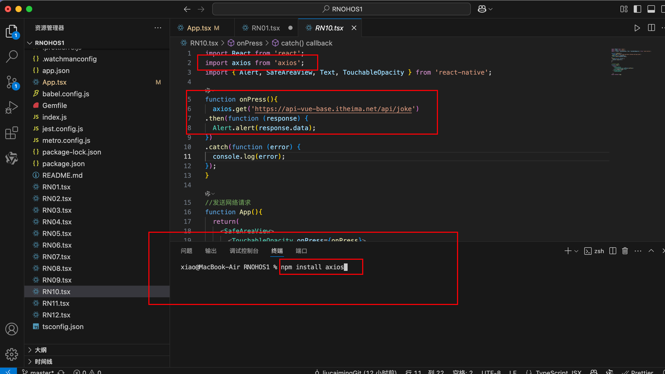Click the RN10.tsx breadcrumb item

click(199, 43)
